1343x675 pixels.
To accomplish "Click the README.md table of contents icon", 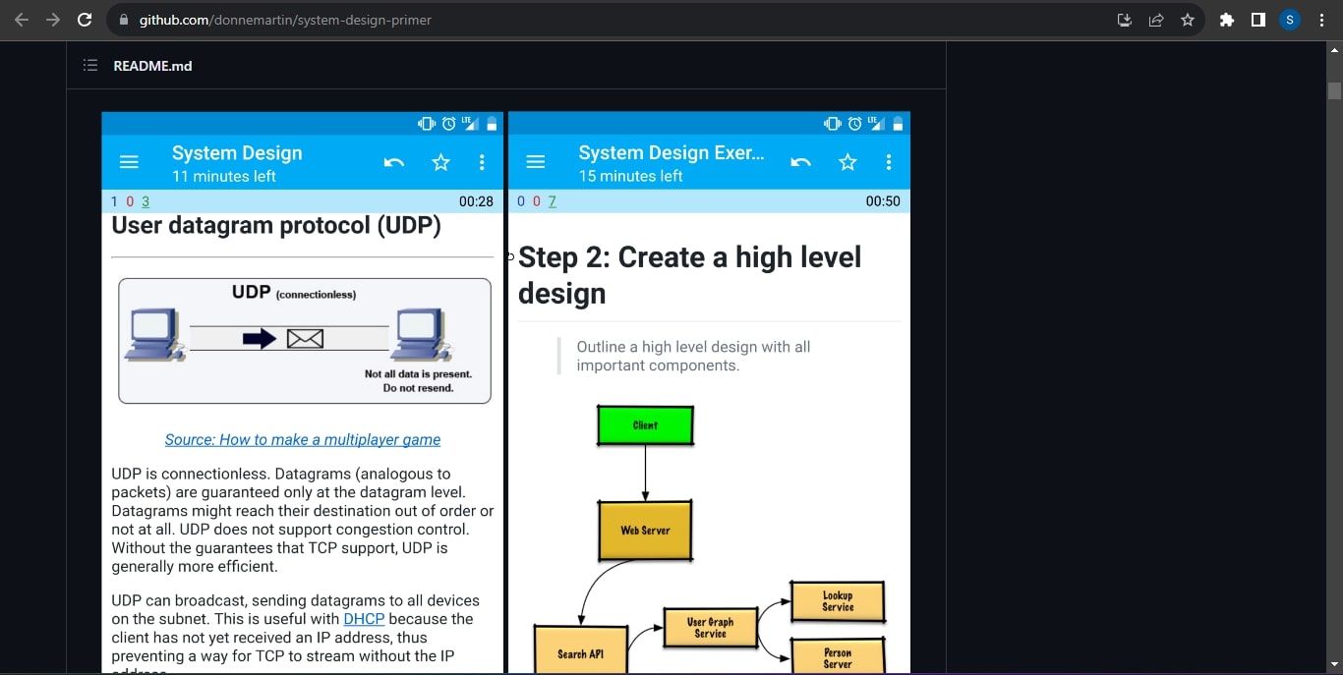I will [89, 65].
